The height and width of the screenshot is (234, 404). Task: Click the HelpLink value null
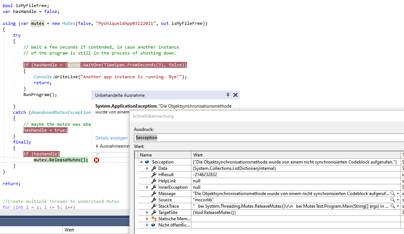[x=197, y=181]
